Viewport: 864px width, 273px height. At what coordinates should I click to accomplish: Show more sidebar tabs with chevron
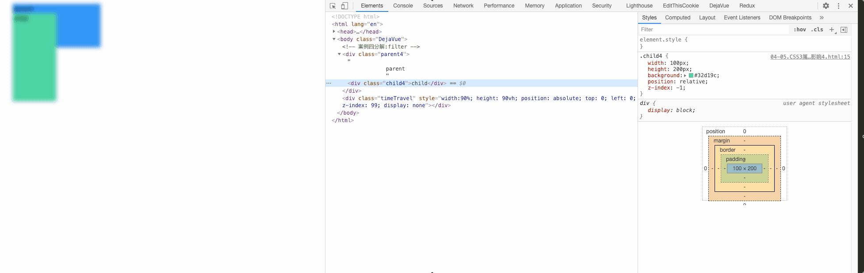point(822,18)
